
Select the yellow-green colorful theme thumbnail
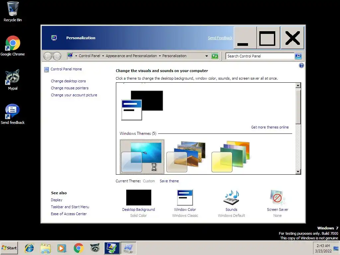coord(230,157)
